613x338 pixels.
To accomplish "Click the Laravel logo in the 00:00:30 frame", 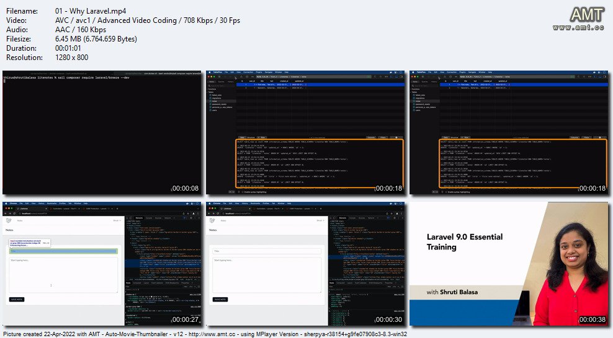I will tap(212, 220).
